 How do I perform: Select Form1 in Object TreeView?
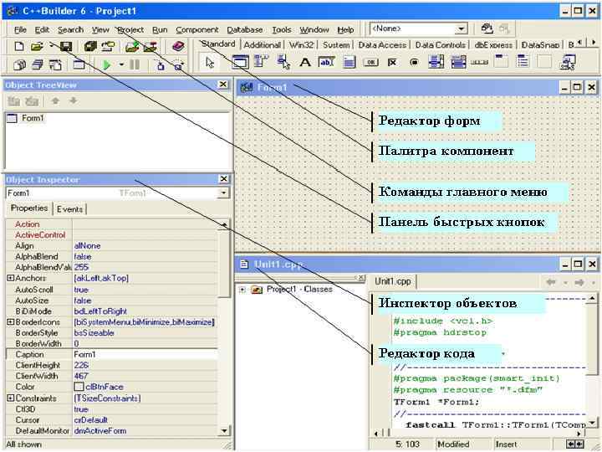tap(33, 118)
